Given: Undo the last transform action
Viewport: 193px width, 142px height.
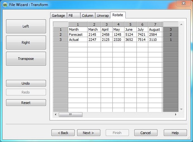Looking at the screenshot, I should click(x=26, y=83).
